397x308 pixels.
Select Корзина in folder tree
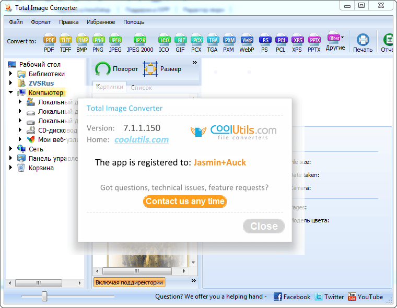pos(41,168)
